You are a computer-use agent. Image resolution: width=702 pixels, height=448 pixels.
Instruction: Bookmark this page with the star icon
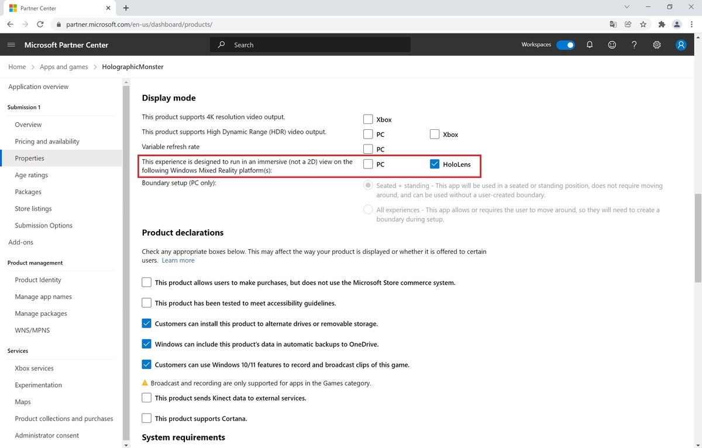pyautogui.click(x=643, y=25)
